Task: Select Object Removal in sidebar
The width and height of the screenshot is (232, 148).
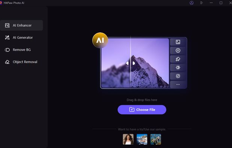Action: (21, 62)
